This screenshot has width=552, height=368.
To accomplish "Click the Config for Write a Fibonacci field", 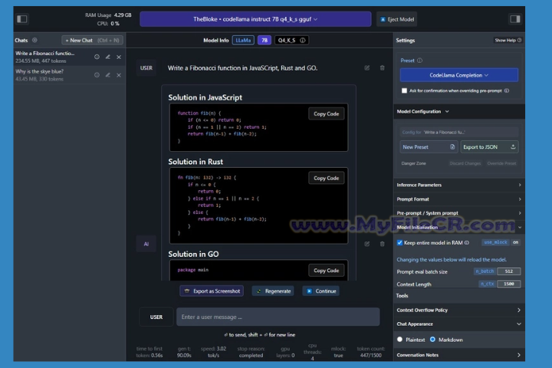I will click(459, 132).
